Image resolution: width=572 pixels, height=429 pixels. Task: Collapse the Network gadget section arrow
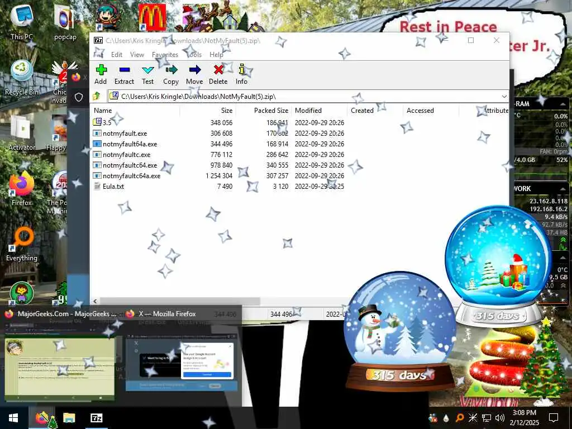pos(563,189)
